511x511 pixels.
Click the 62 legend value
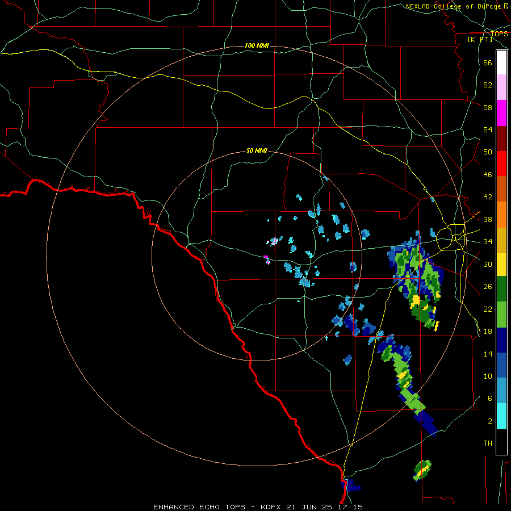[488, 85]
